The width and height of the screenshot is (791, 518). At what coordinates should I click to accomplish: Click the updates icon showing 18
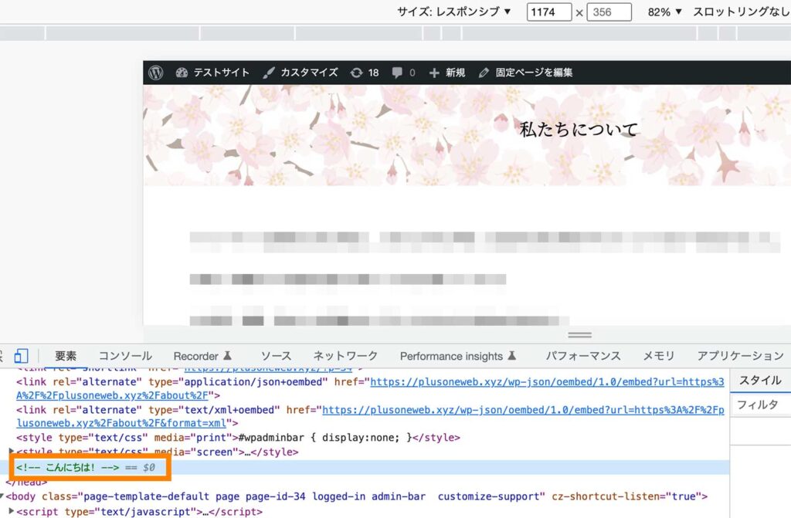[364, 73]
